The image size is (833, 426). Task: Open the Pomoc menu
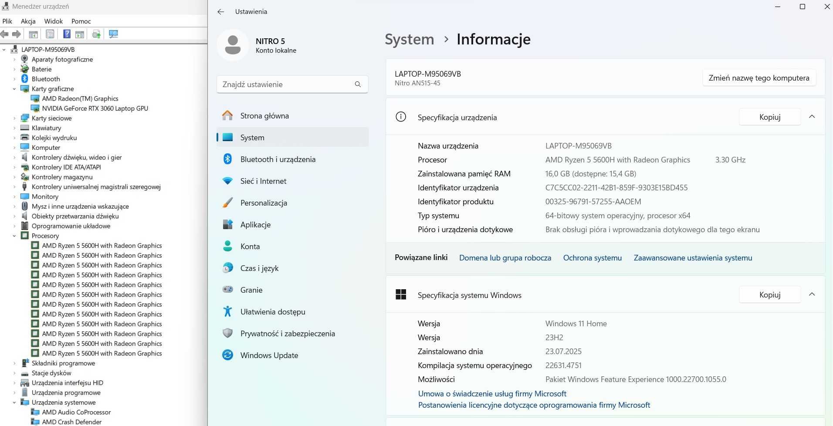81,21
